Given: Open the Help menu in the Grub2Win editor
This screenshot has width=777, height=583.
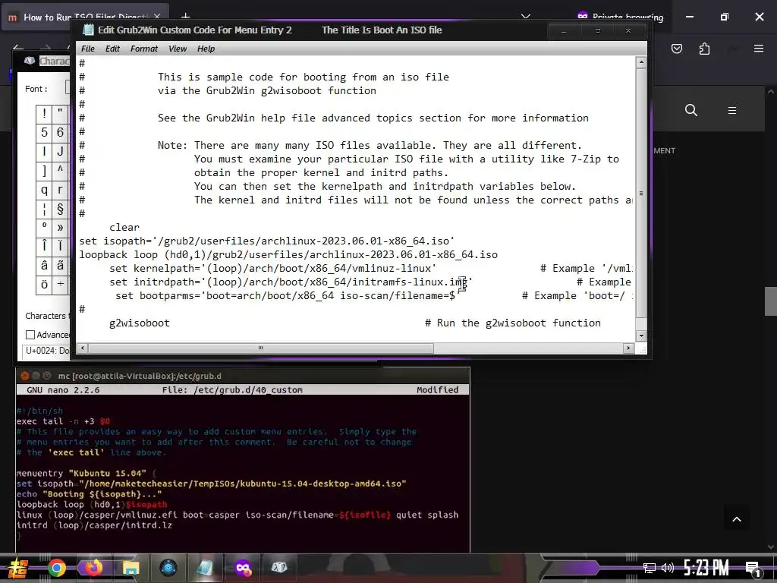Looking at the screenshot, I should coord(206,49).
